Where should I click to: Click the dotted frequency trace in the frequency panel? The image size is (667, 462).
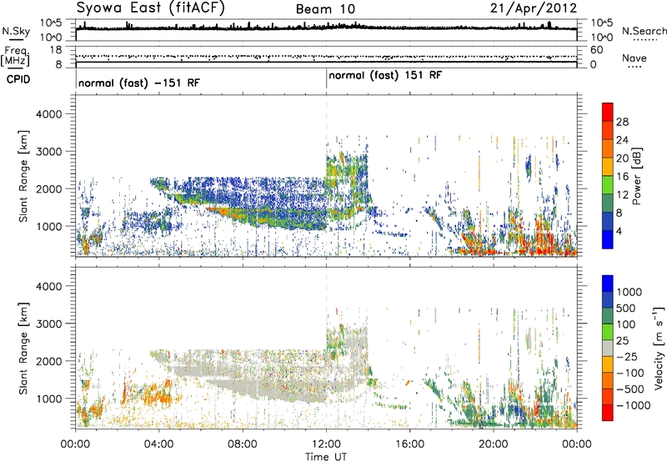(326, 56)
